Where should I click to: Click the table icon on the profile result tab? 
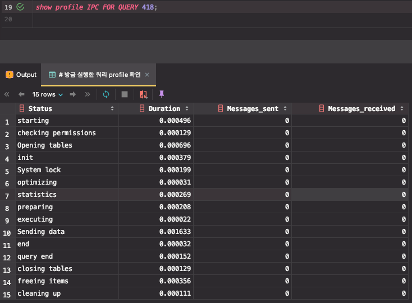tap(52, 75)
